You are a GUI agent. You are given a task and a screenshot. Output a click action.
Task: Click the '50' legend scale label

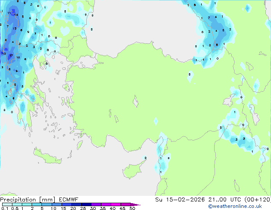point(132,208)
